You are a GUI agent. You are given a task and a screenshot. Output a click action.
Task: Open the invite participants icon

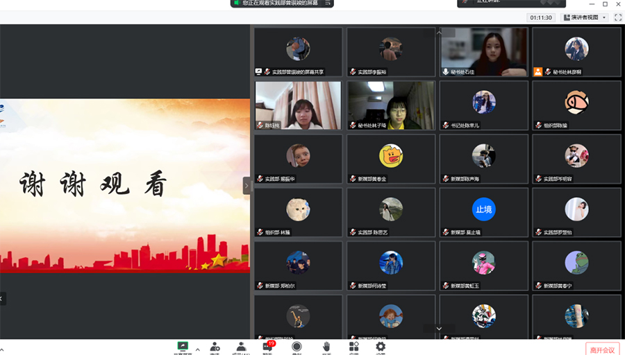(x=215, y=346)
